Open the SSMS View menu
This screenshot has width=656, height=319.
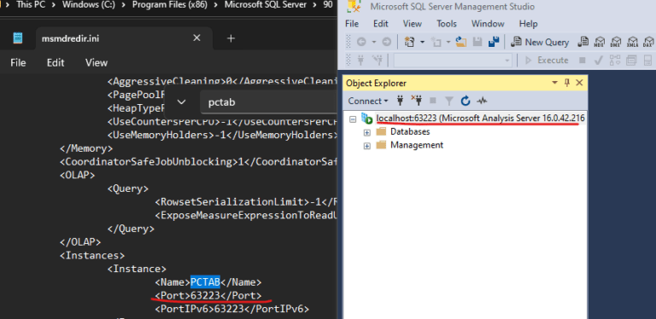(413, 23)
